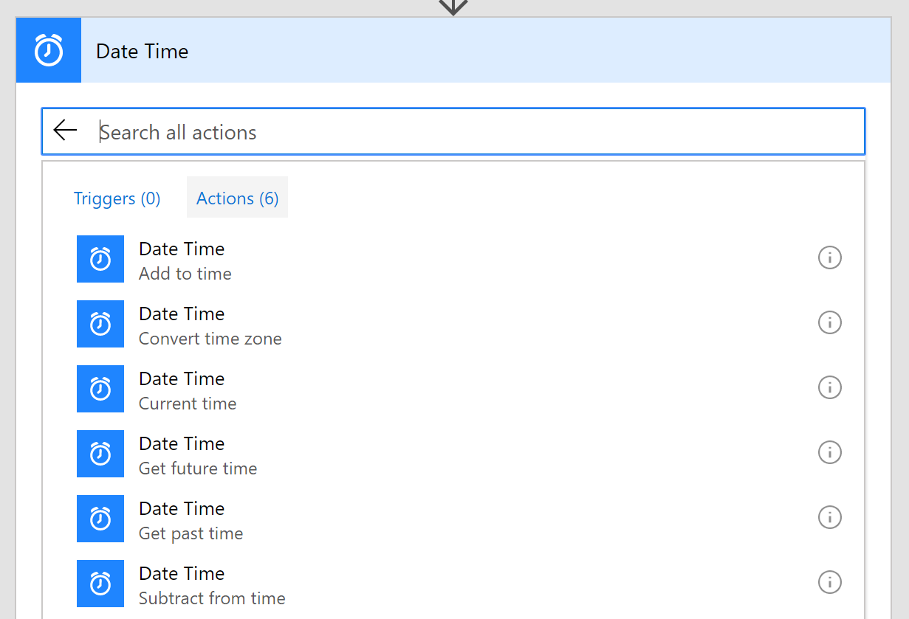Click the clock icon beside Get future time
This screenshot has height=619, width=909.
[100, 454]
